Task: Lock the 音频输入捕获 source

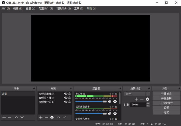Action: coord(69,98)
